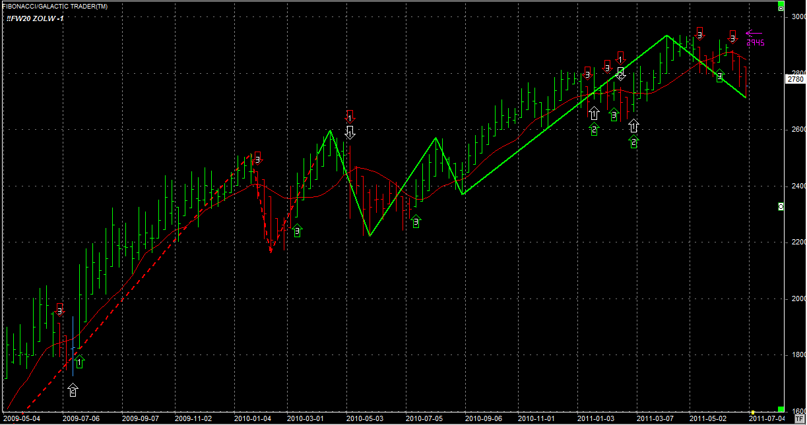This screenshot has height=425, width=807.
Task: Click the 3000 price axis label
Action: 797,17
